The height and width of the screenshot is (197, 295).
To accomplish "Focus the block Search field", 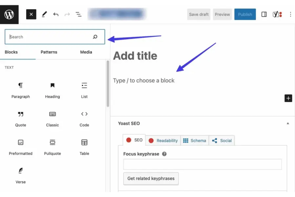I will pyautogui.click(x=55, y=37).
